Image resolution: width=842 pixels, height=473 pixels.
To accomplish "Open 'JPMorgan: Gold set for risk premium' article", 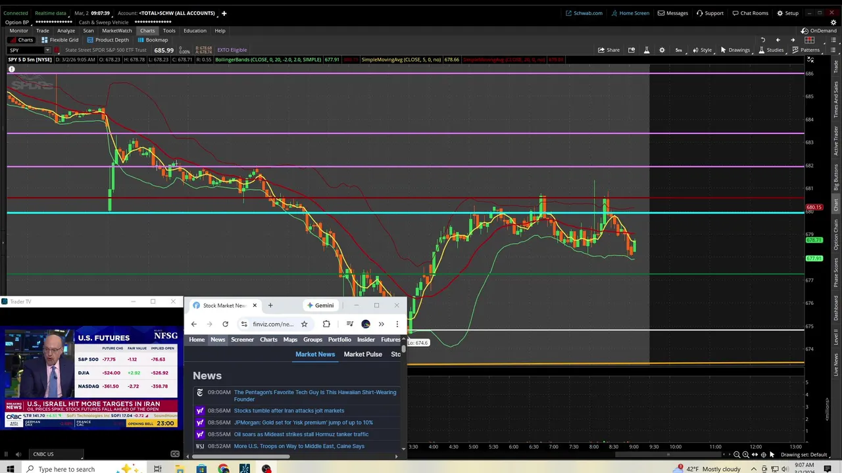I will pyautogui.click(x=303, y=422).
